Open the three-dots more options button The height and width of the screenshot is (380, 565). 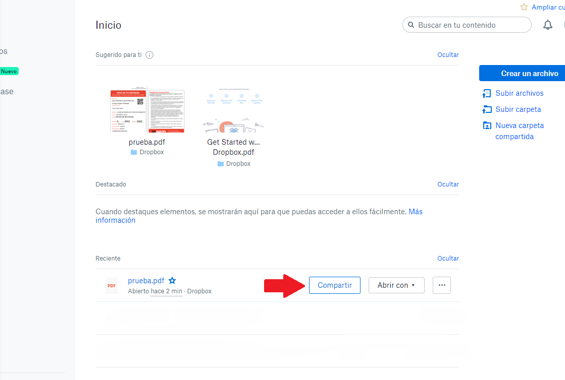tap(442, 285)
